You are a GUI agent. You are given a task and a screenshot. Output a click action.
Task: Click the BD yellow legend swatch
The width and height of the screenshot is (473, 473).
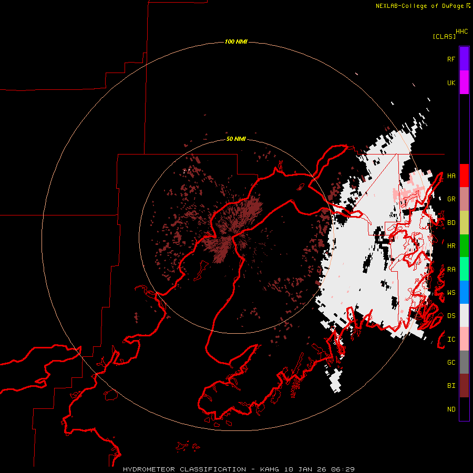point(464,222)
